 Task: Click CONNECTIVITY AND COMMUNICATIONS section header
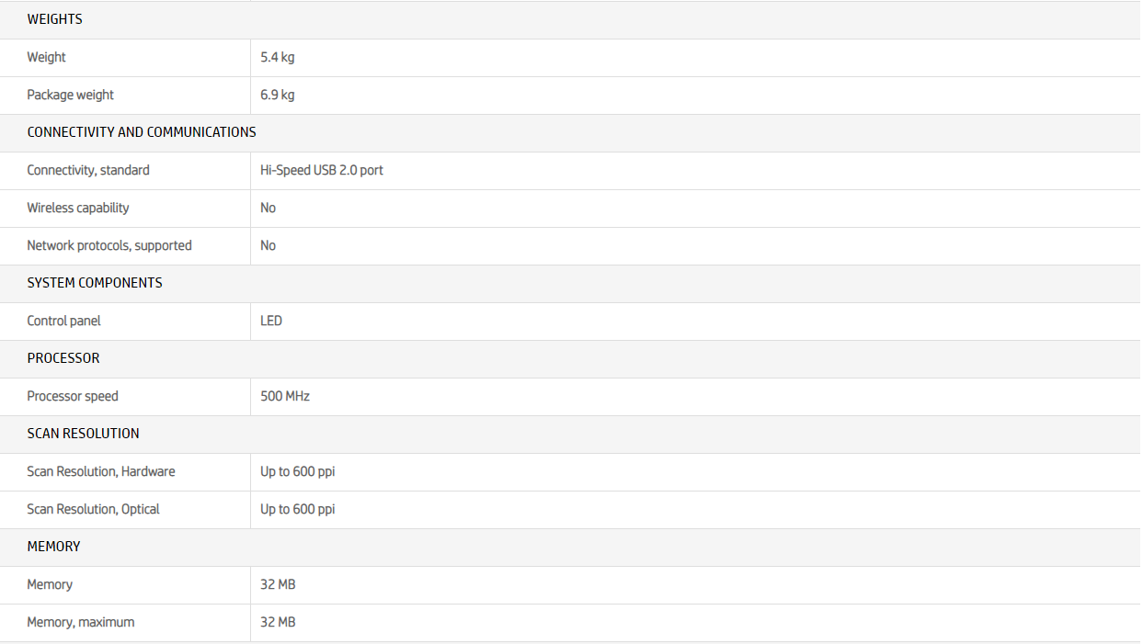click(142, 132)
